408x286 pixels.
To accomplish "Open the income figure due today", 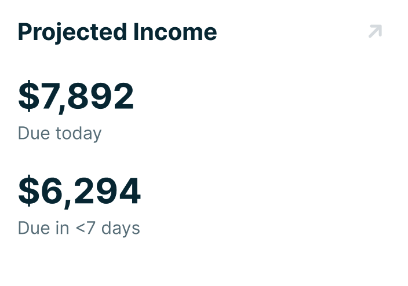I will (x=76, y=97).
